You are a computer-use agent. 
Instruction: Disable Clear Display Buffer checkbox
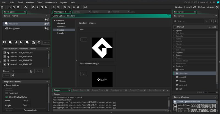coord(6,97)
